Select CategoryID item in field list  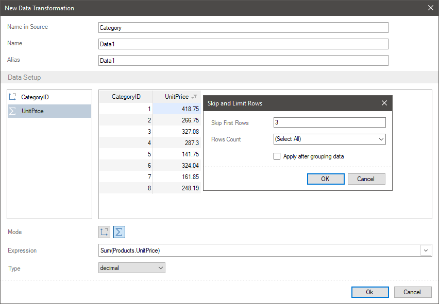coord(35,97)
